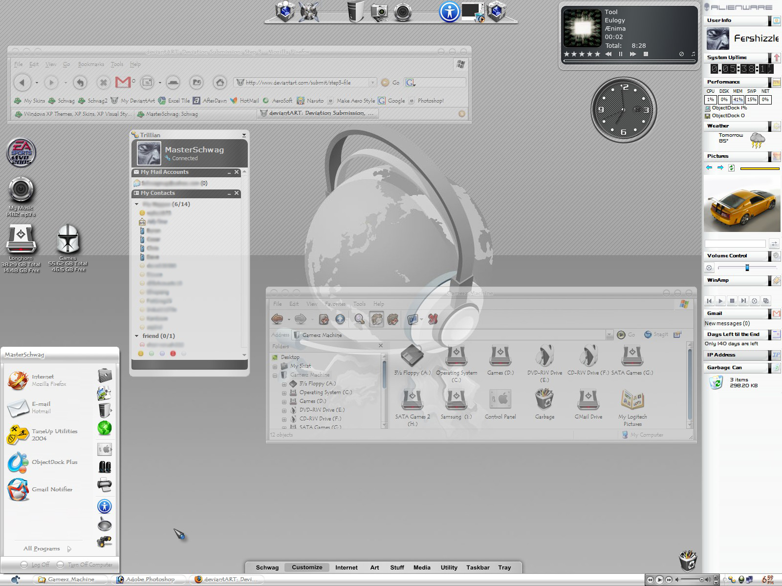Open Favorites menu in Gamerz Machine

coord(335,304)
